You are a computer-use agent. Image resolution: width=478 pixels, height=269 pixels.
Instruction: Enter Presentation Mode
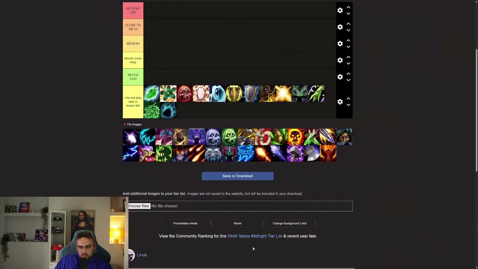(185, 223)
